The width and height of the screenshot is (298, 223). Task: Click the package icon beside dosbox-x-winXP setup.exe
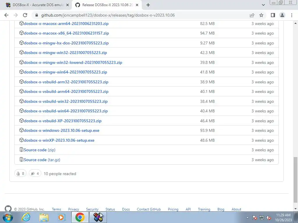coord(22,140)
